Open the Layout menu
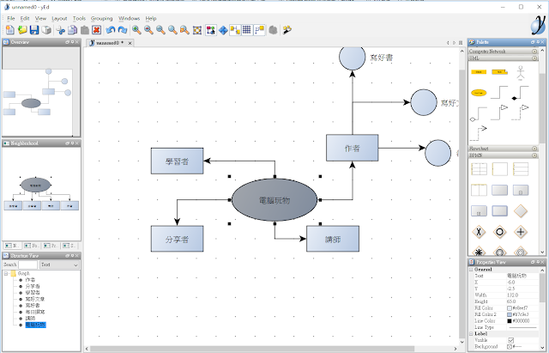Screen dimensions: 549x353 [59, 18]
